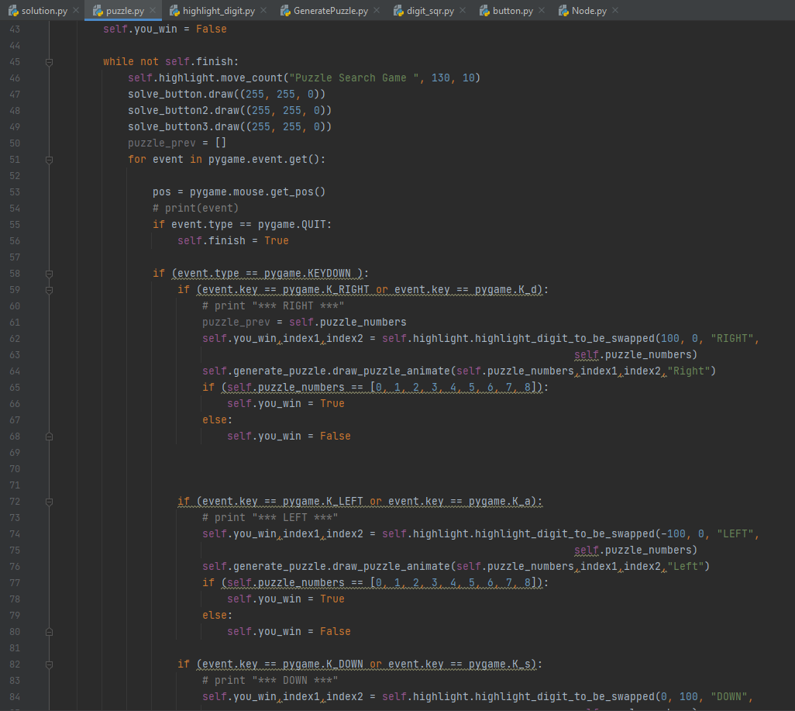This screenshot has height=711, width=795.
Task: Expand the folded region marker at line 68
Action: coord(49,436)
